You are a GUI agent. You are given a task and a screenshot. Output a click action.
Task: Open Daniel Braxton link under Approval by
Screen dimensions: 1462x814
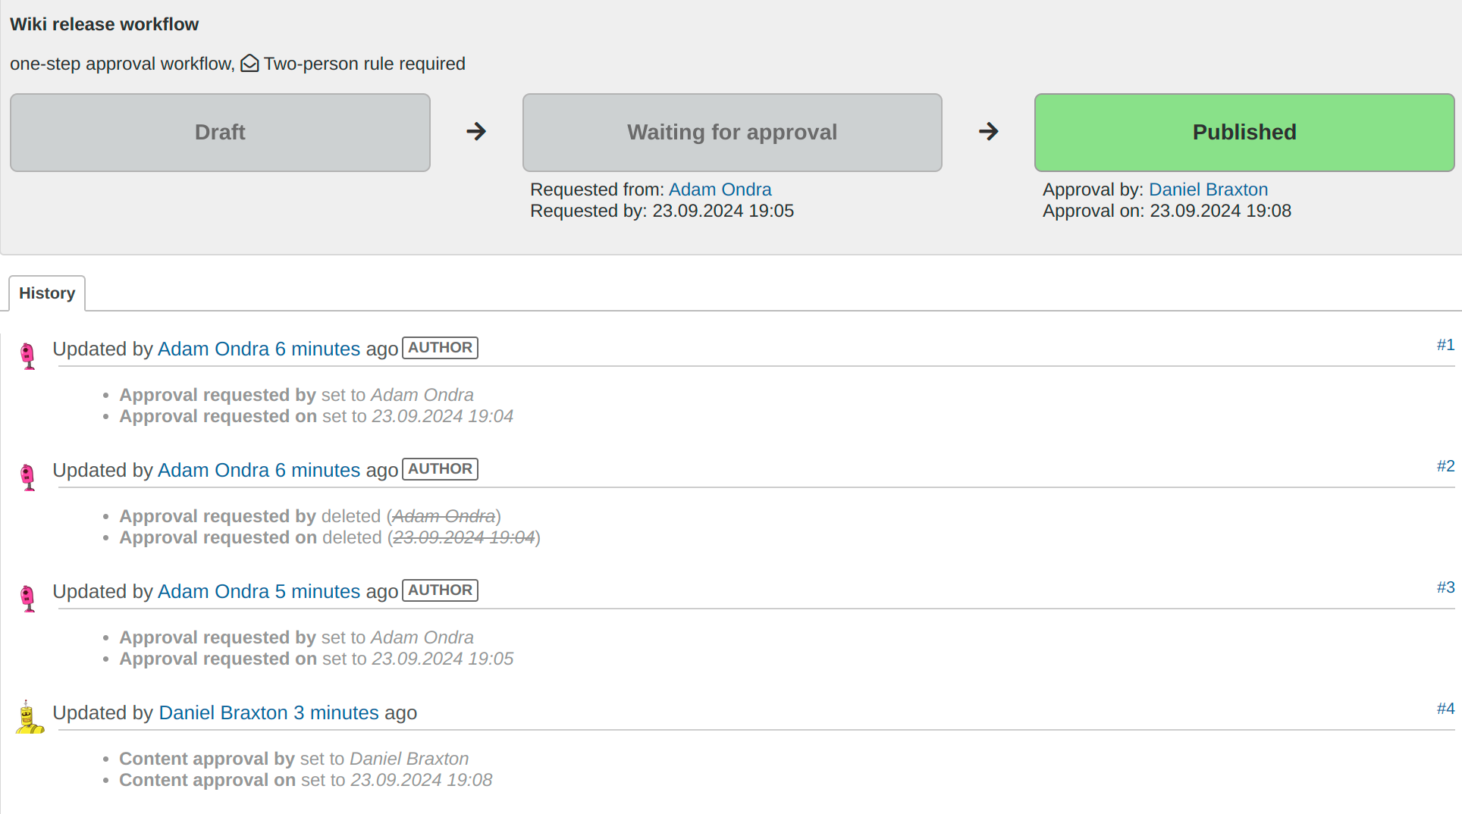(x=1208, y=189)
